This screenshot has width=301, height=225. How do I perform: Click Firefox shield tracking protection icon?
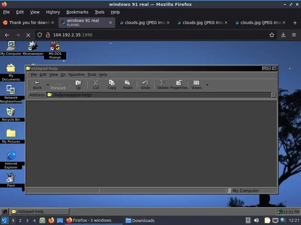(x=40, y=35)
